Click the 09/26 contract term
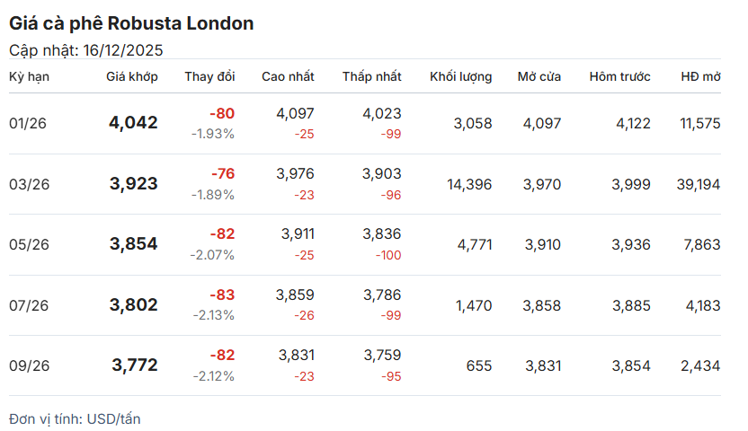 [x=28, y=365]
